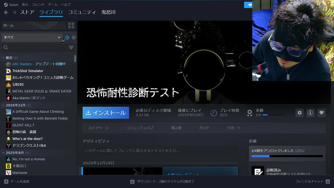Open the 診断済み achievement icon
Screen dimensions: 334x188
click(x=258, y=171)
